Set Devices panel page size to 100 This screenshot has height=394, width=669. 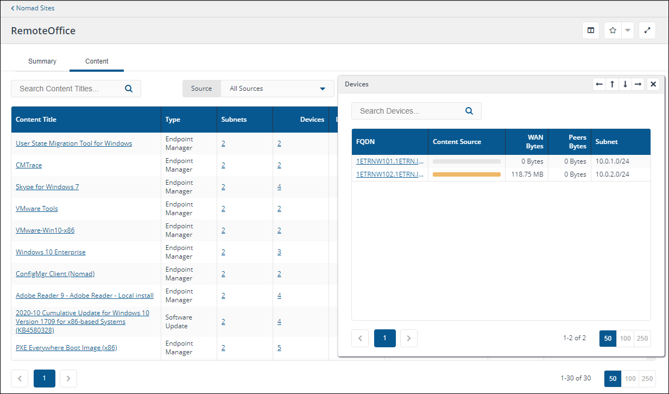click(x=625, y=338)
